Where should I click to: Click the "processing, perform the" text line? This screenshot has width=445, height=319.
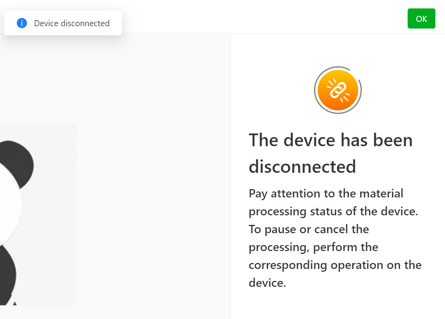point(313,247)
